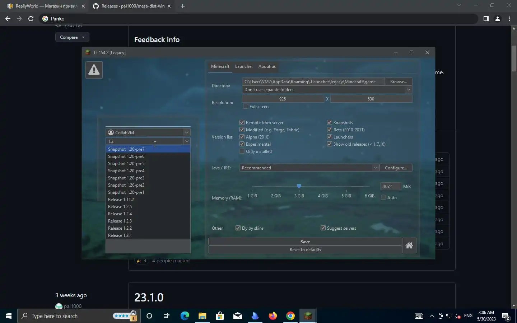Choose Release 1.11.2 version
517x323 pixels.
(148, 200)
